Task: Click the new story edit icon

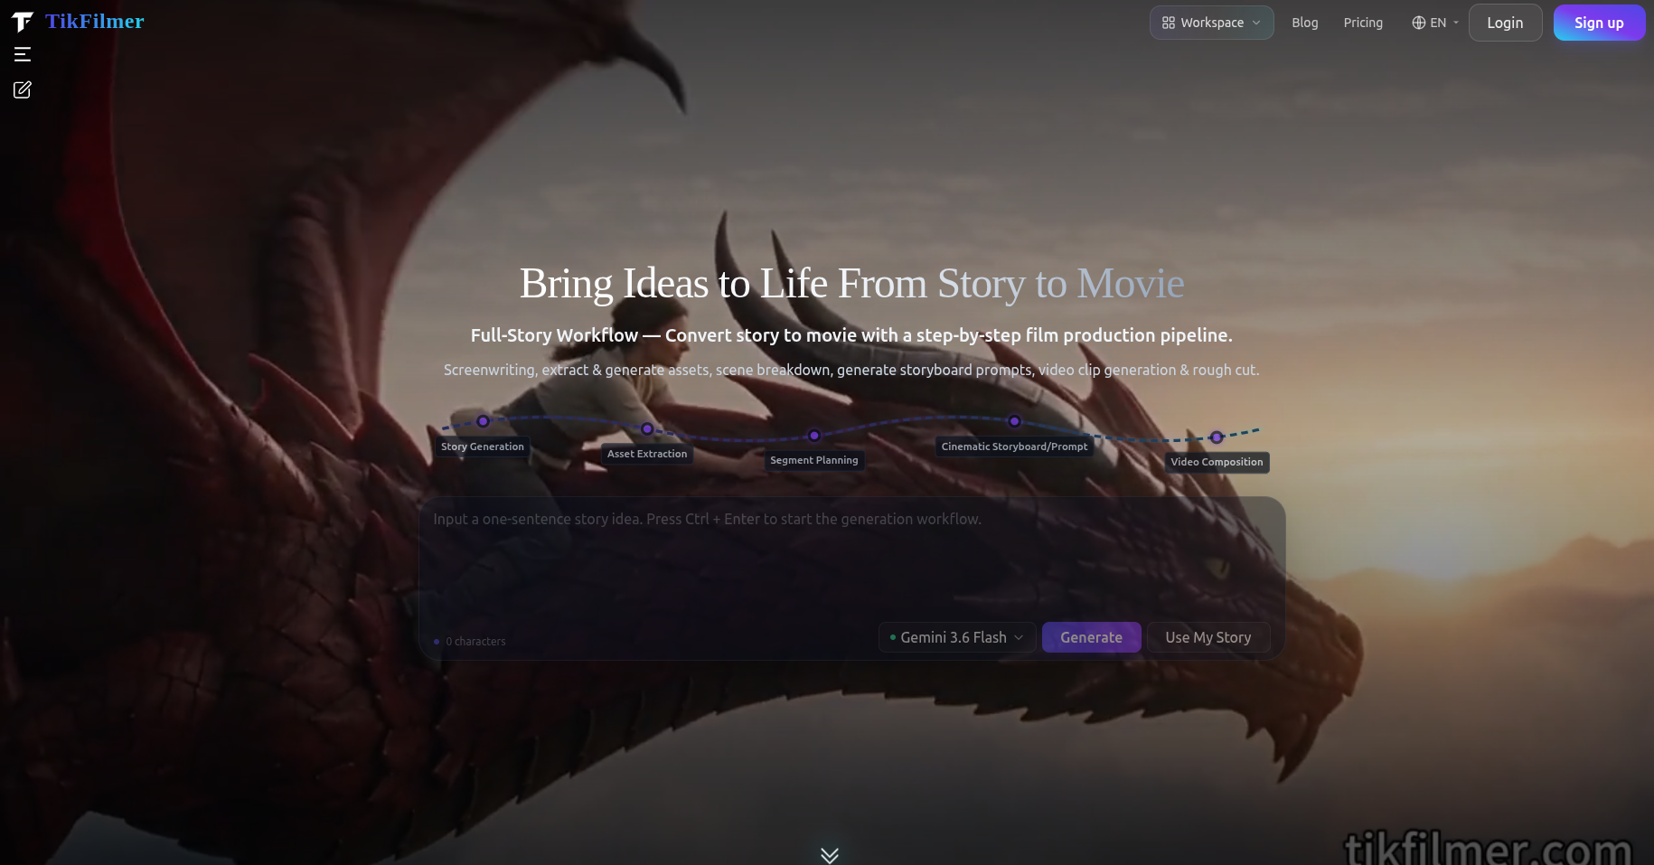Action: [x=23, y=89]
